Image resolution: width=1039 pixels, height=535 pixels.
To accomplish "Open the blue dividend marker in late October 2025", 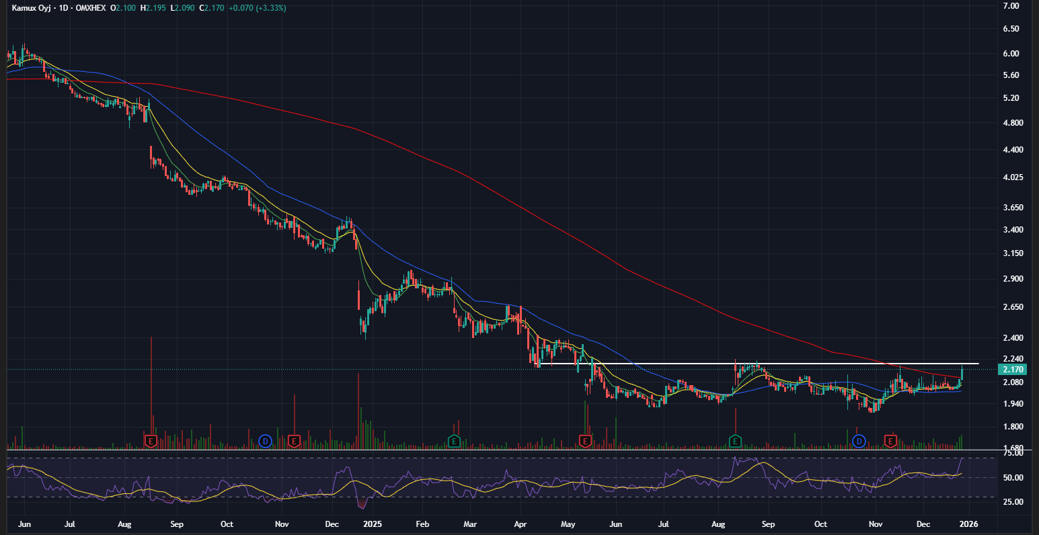I will point(859,441).
